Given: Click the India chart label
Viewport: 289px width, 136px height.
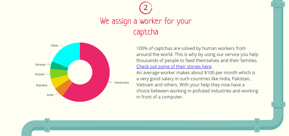Looking at the screenshot, I should coord(50,95).
